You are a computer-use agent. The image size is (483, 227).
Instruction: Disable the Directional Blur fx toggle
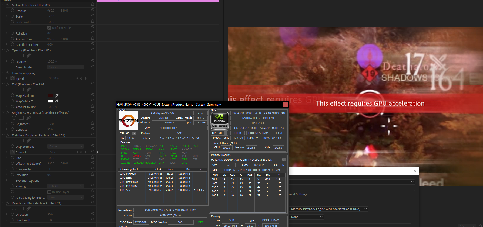click(8, 203)
